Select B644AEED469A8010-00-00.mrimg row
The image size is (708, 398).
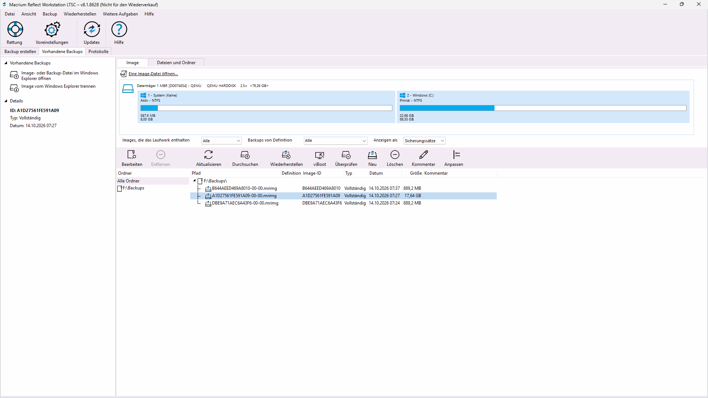click(343, 188)
